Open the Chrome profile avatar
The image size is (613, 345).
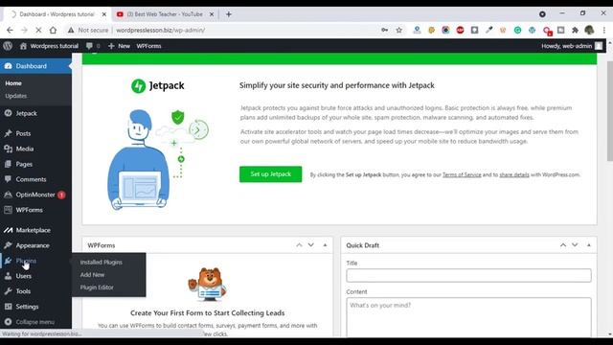[x=590, y=30]
